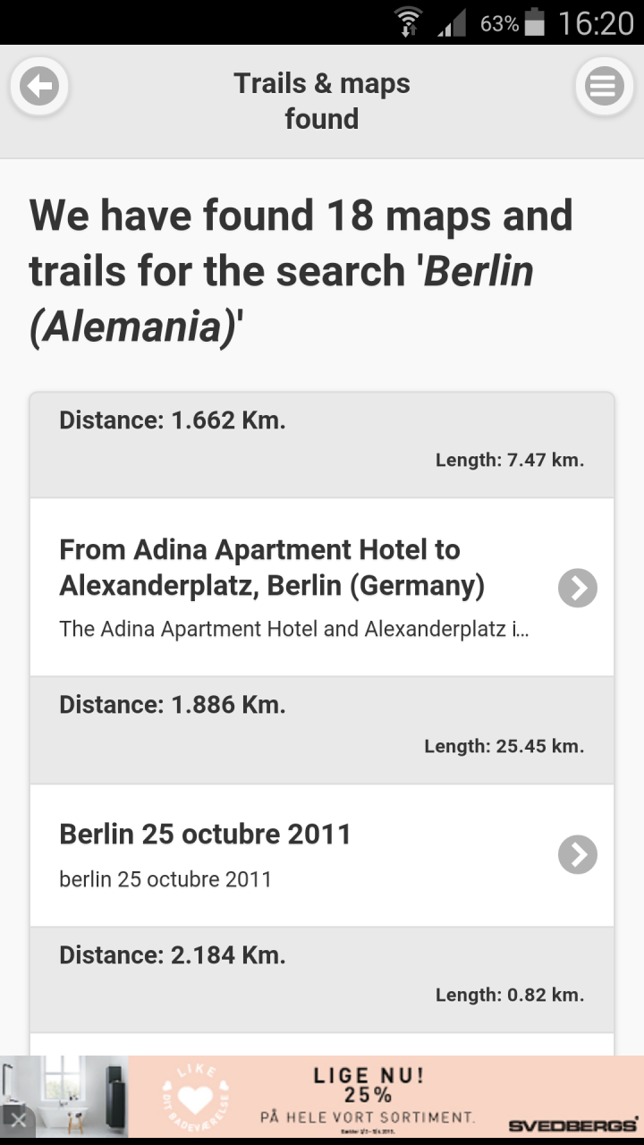Open Adina Apartment Hotel trail chevron

[x=578, y=588]
